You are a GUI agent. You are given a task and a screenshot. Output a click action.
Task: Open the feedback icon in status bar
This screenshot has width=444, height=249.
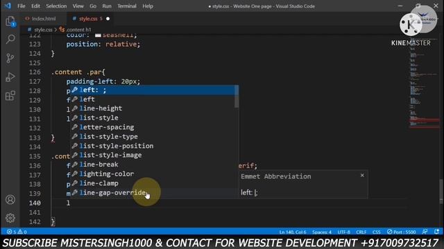click(x=425, y=232)
